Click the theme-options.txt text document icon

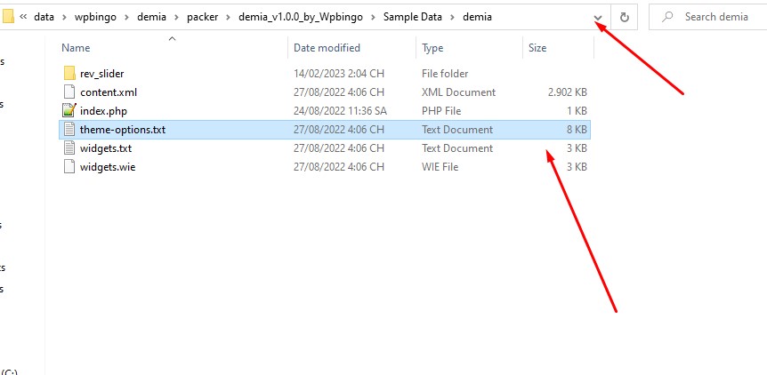[x=69, y=130]
